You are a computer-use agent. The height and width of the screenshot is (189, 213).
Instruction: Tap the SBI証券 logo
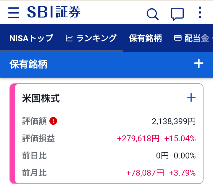(54, 12)
